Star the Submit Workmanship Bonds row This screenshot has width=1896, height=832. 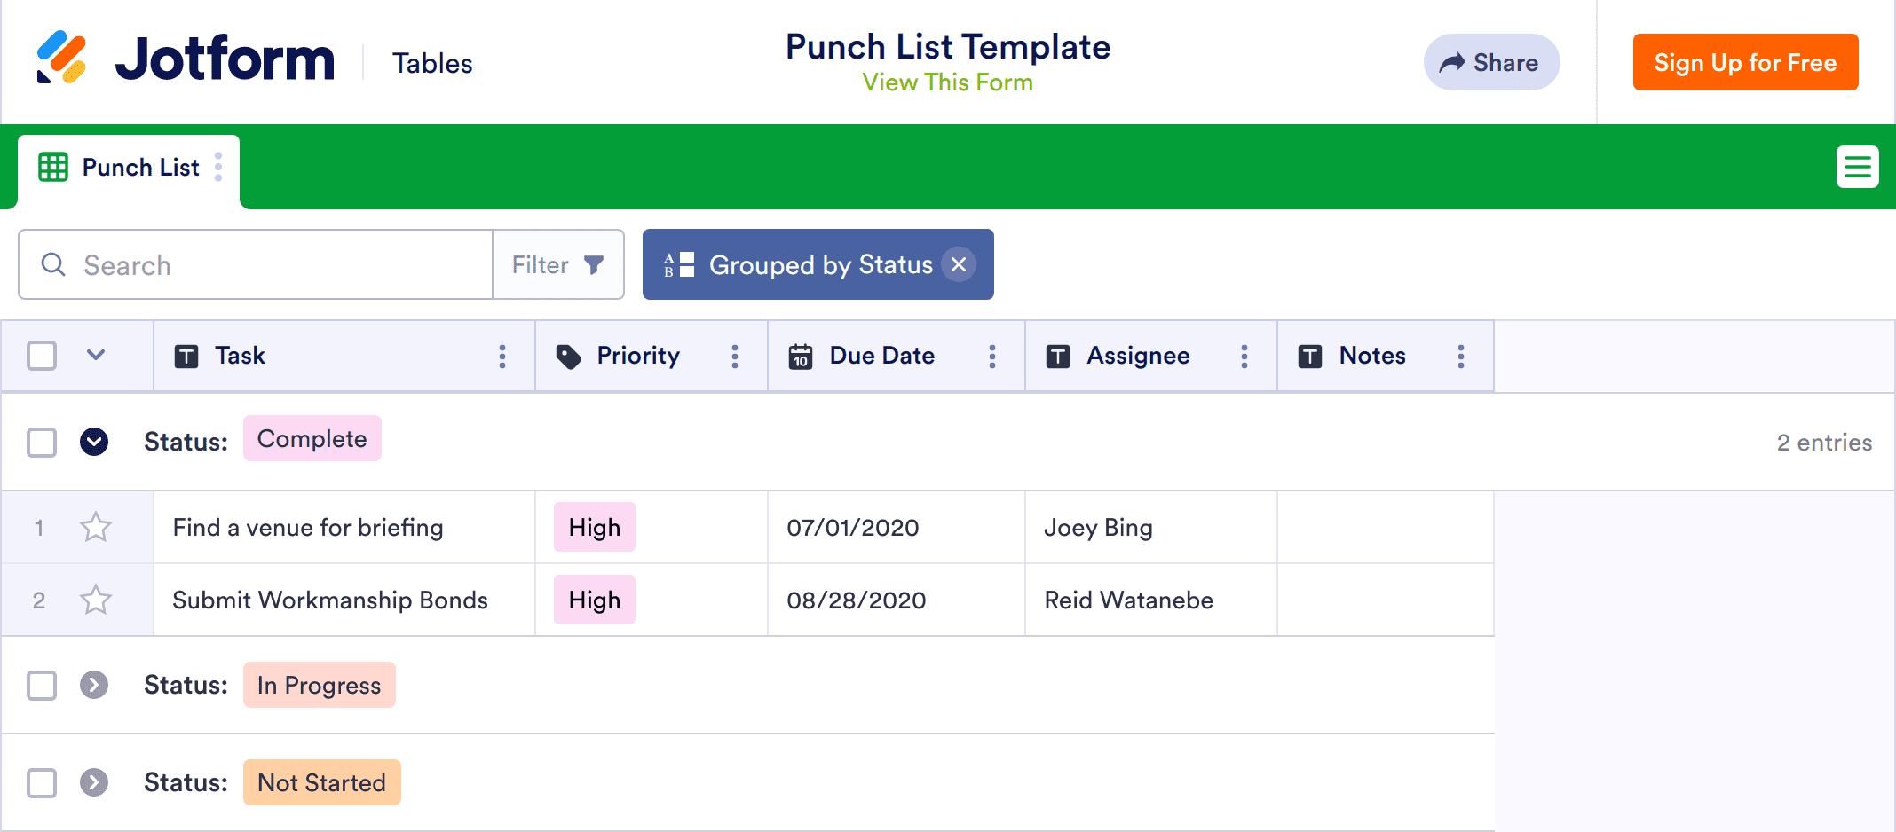96,600
